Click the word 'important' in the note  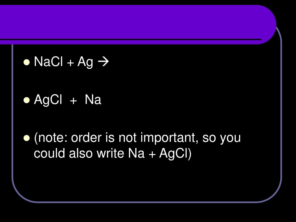[x=168, y=138]
